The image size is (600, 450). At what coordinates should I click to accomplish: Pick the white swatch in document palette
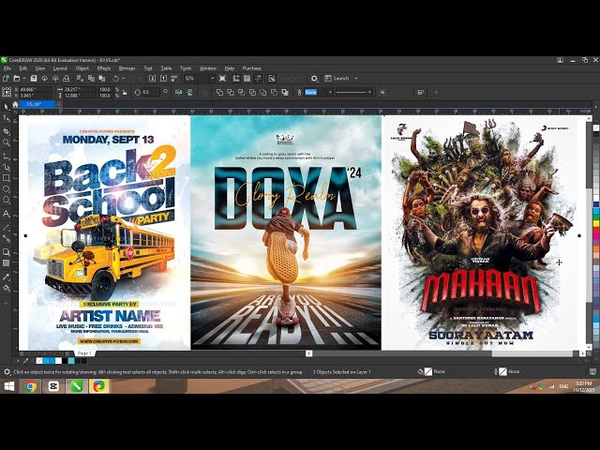pyautogui.click(x=58, y=361)
